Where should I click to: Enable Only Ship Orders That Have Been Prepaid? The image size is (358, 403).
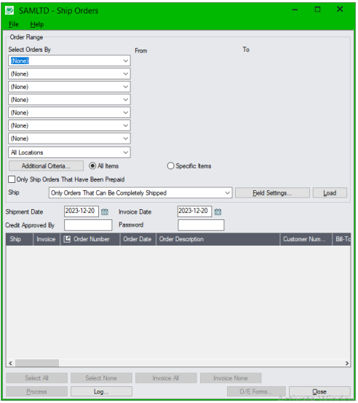tap(12, 179)
